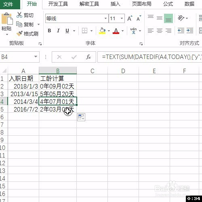Click the Cancel X in formula bar

[59, 57]
